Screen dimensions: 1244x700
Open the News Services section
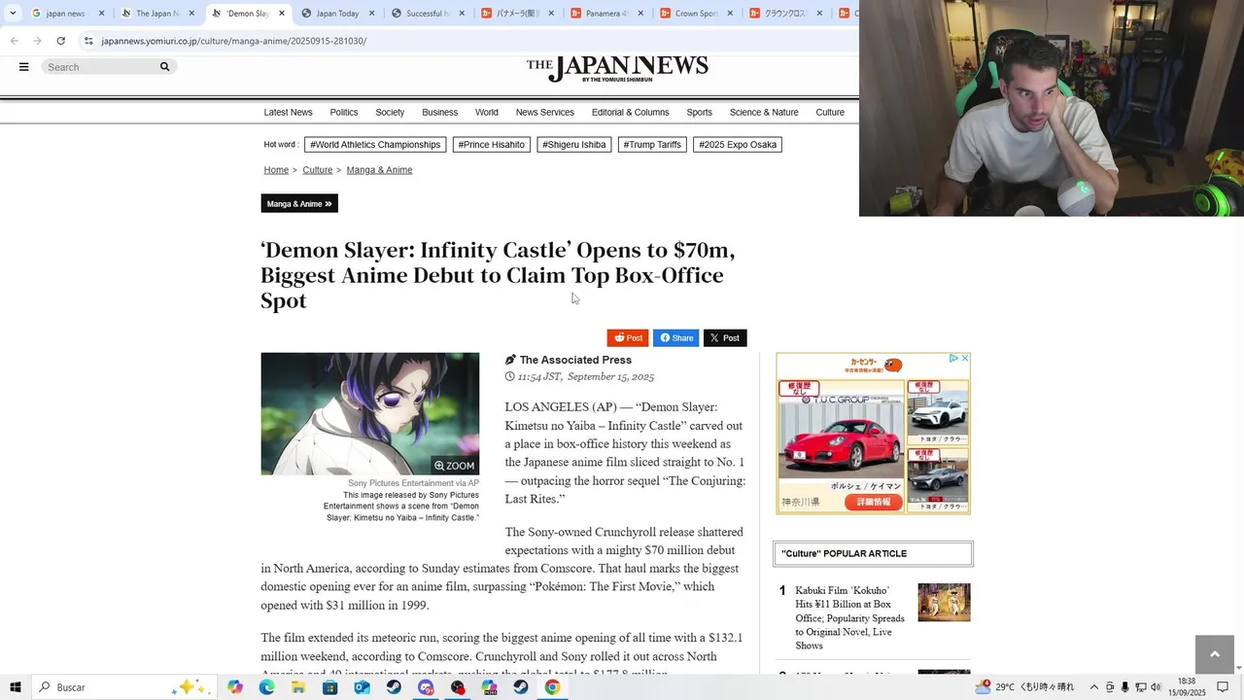[x=545, y=113]
